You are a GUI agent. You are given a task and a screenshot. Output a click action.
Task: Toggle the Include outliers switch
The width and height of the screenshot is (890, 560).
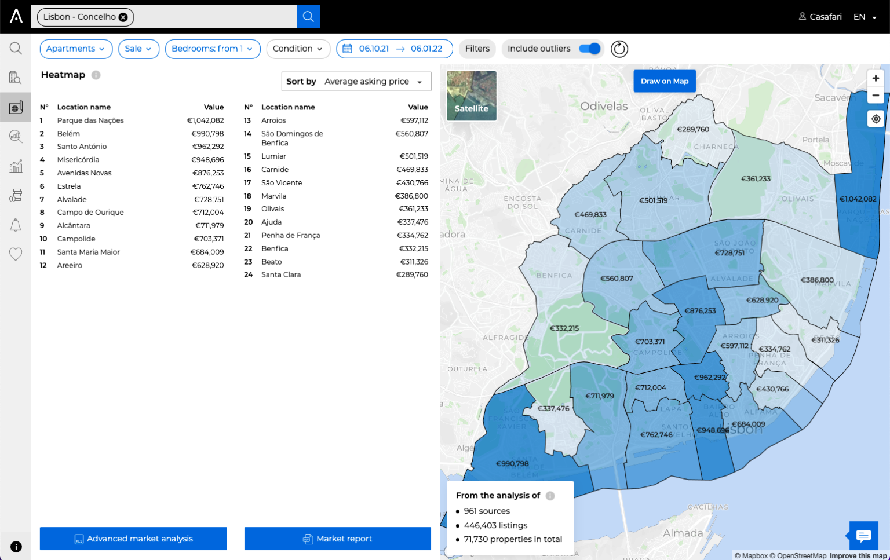[590, 49]
